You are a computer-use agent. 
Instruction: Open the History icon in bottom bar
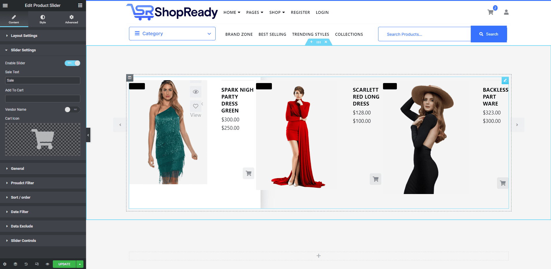coord(26,264)
